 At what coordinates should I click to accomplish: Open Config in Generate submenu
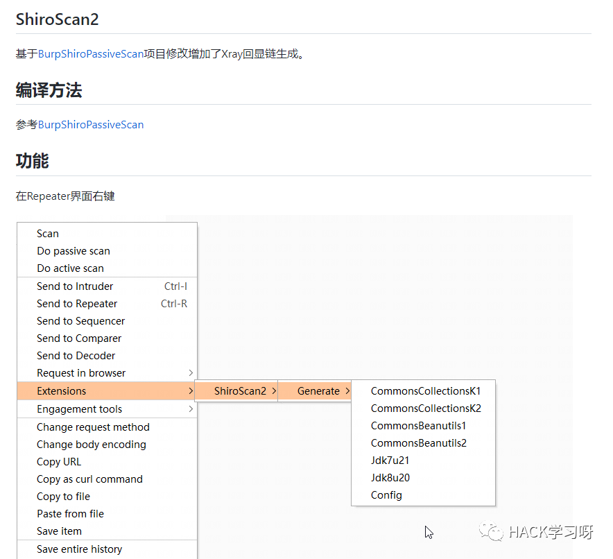coord(424,495)
